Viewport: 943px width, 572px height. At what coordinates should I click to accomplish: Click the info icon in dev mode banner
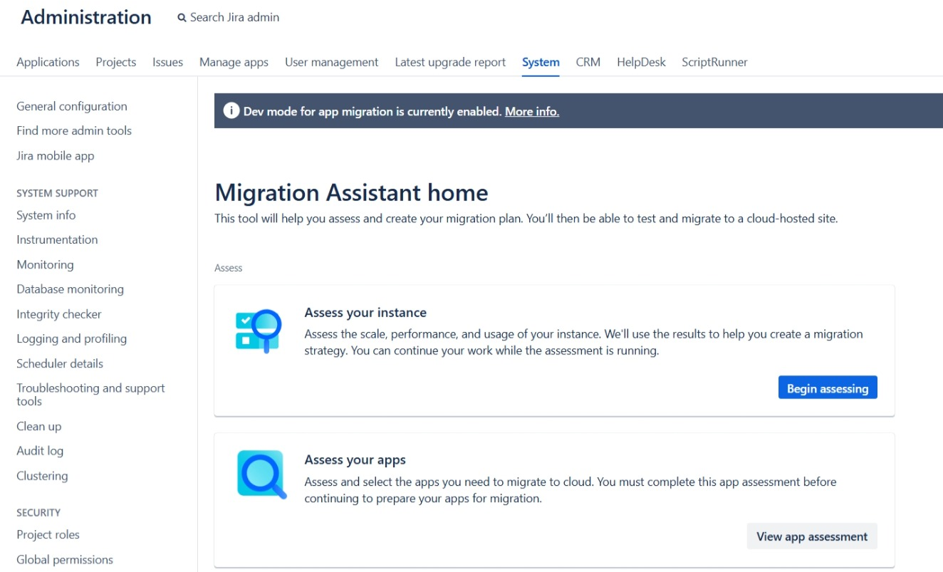[231, 111]
